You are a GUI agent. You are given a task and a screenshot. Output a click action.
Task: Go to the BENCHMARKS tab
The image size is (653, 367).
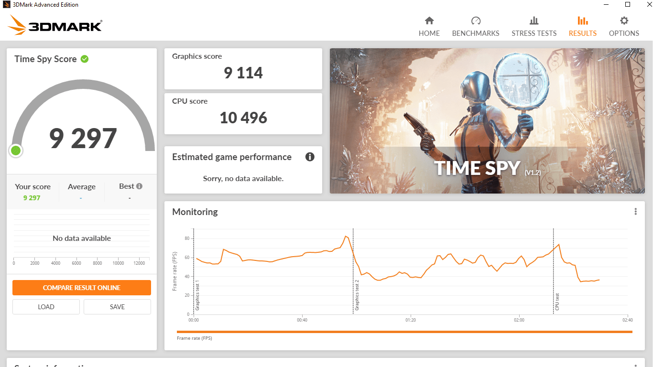[476, 26]
